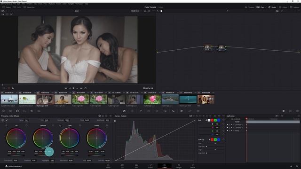Toggle the Effects panel button
The width and height of the screenshot is (301, 169).
[283, 7]
